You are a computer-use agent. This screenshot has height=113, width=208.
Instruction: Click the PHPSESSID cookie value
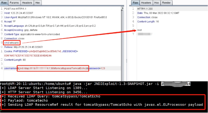click(x=45, y=51)
